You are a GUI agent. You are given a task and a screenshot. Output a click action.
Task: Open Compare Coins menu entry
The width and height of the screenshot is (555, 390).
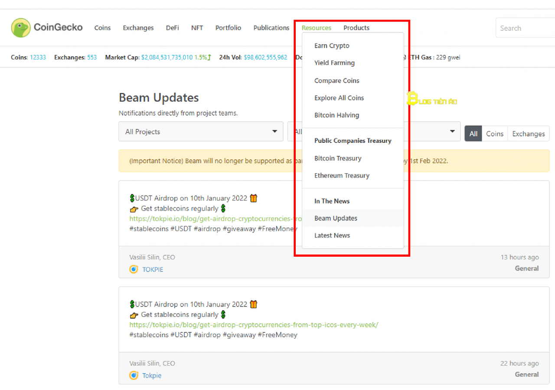click(336, 81)
